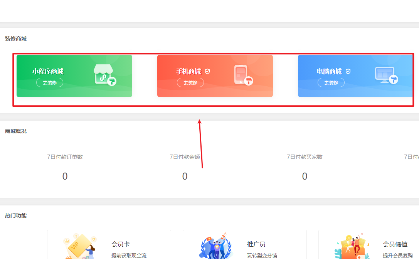Click the verified badge beside 手机商城
The width and height of the screenshot is (419, 259).
click(x=207, y=71)
